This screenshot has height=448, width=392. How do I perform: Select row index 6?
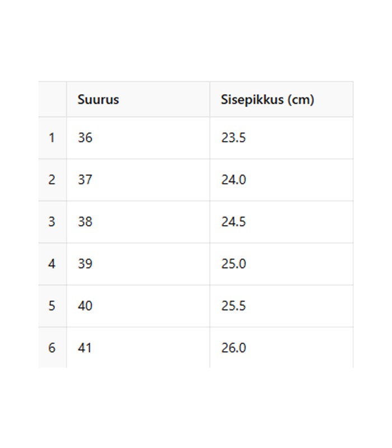tap(52, 347)
